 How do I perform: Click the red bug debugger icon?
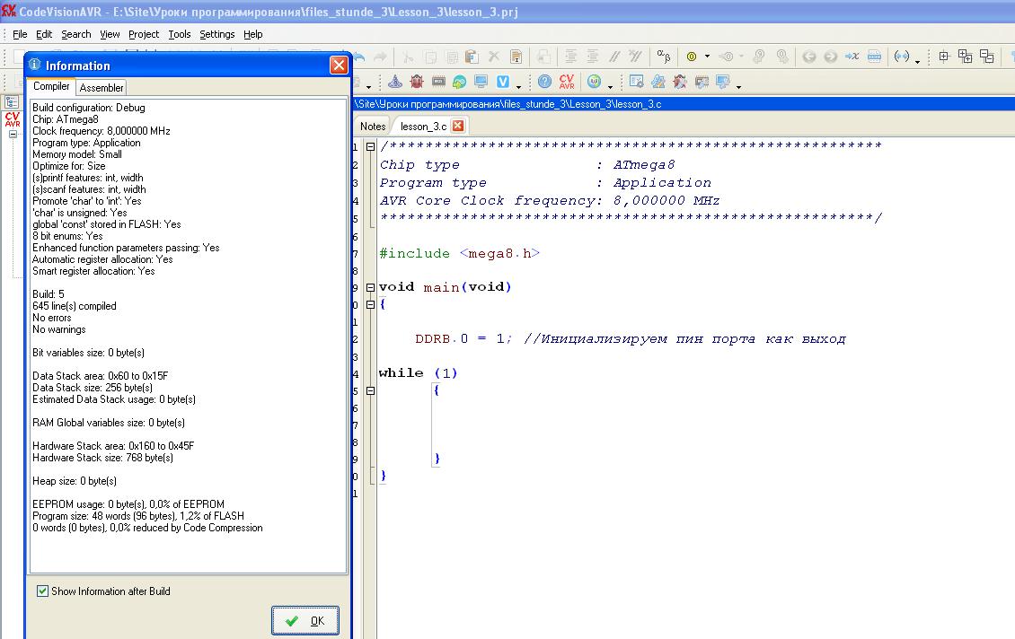click(x=417, y=82)
